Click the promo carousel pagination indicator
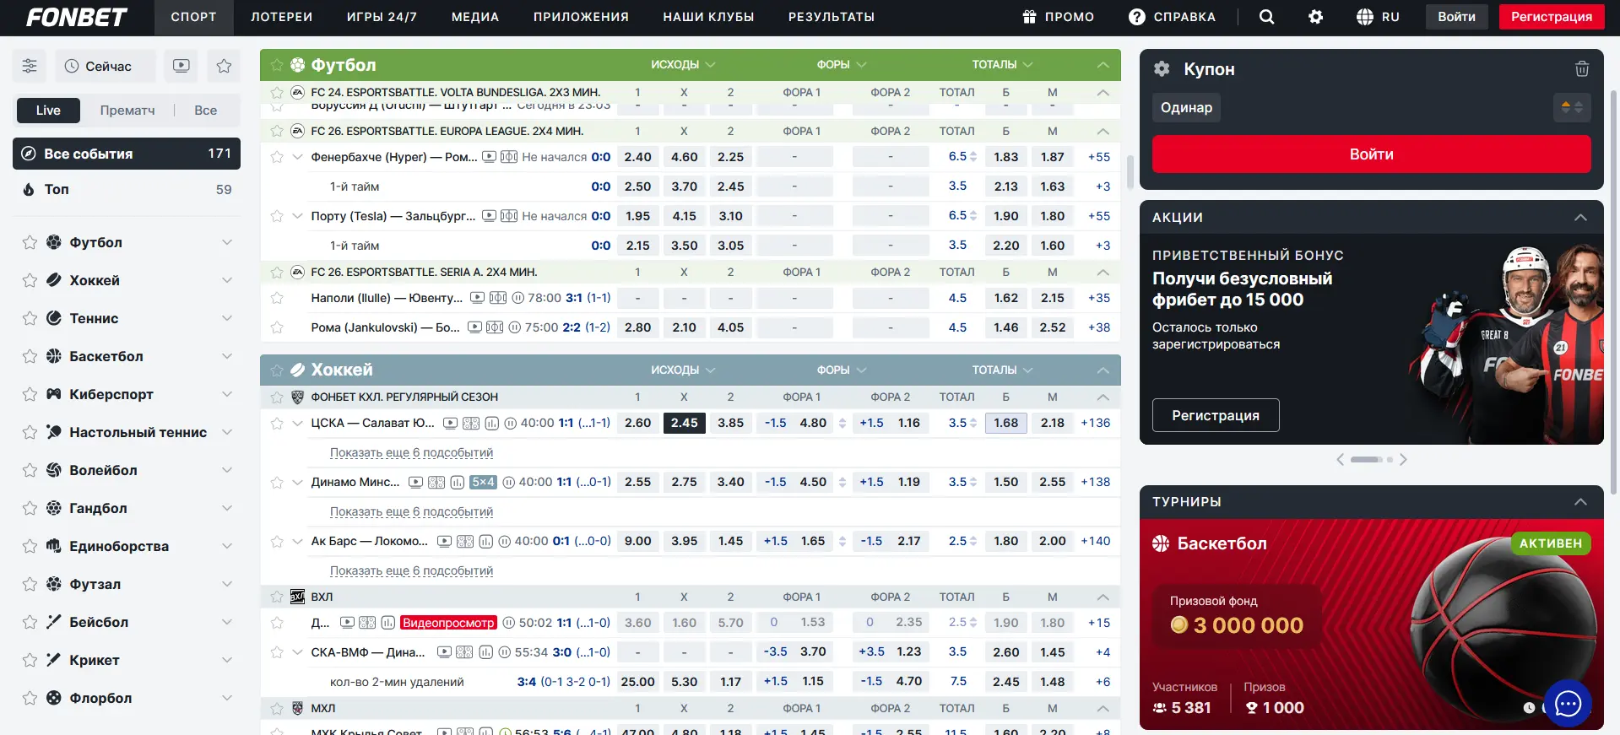Image resolution: width=1620 pixels, height=735 pixels. coord(1372,460)
